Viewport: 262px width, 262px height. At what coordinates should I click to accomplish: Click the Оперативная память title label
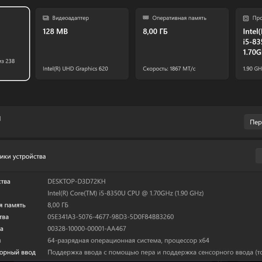click(x=179, y=18)
